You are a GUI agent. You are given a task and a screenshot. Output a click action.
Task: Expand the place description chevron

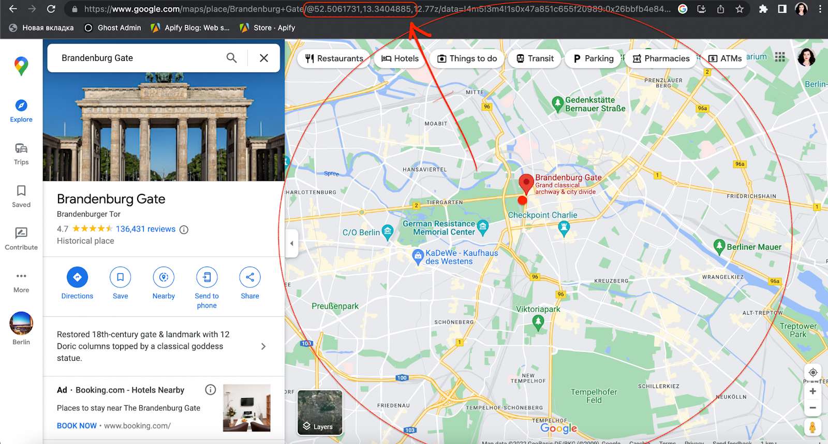(263, 346)
